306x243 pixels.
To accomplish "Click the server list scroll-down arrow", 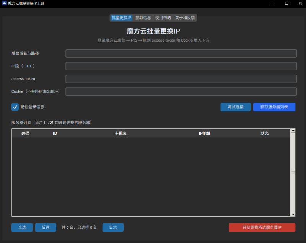I will [293, 214].
